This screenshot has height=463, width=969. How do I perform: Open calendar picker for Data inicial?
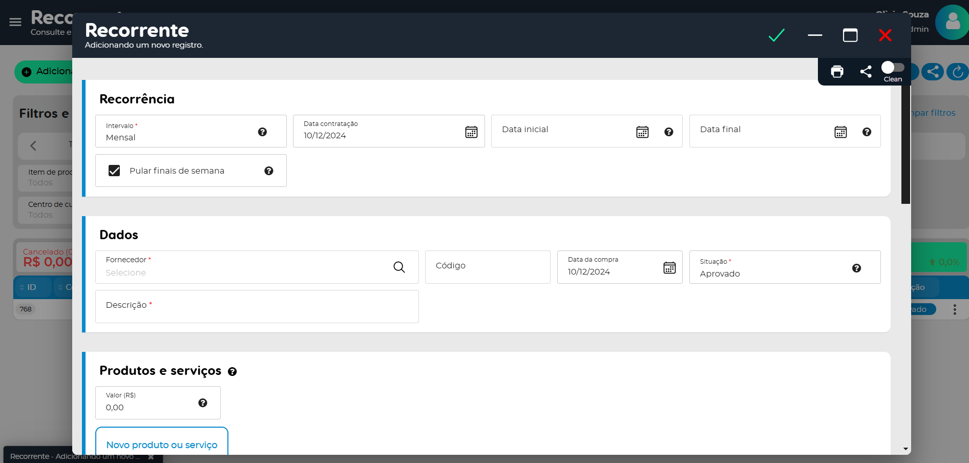tap(642, 132)
